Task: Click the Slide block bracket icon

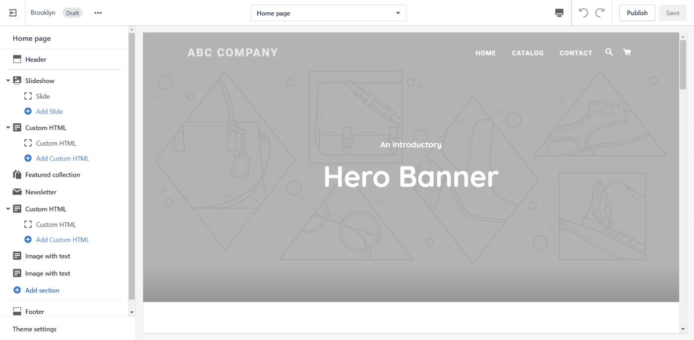Action: click(x=28, y=96)
